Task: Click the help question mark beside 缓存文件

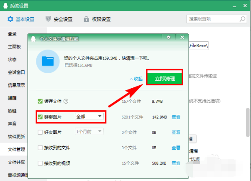Action: coord(66,101)
